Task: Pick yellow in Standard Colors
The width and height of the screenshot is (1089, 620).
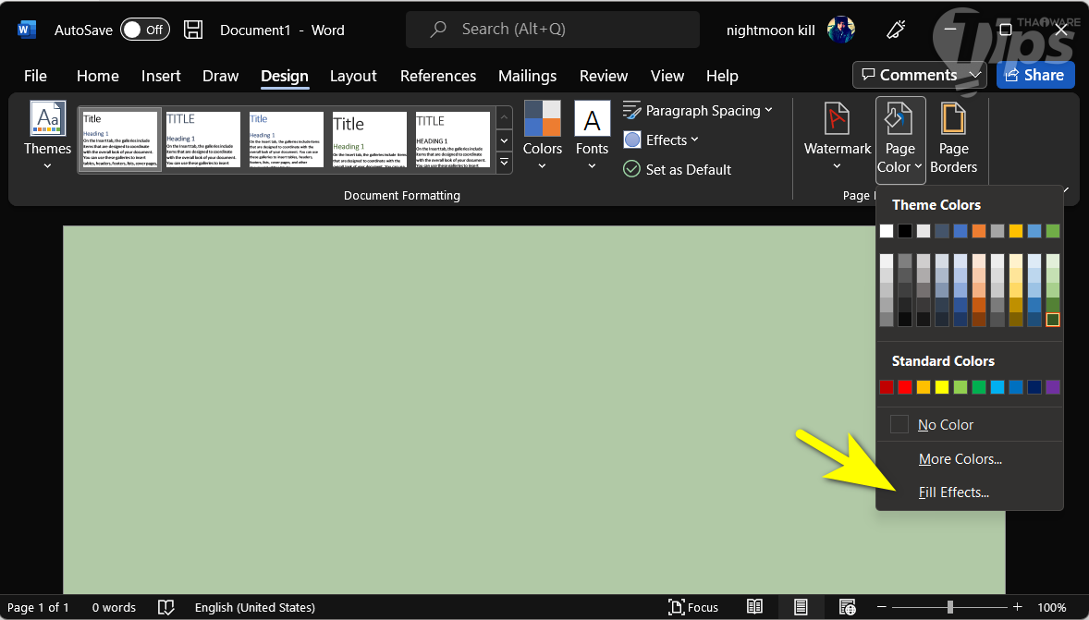Action: point(942,387)
